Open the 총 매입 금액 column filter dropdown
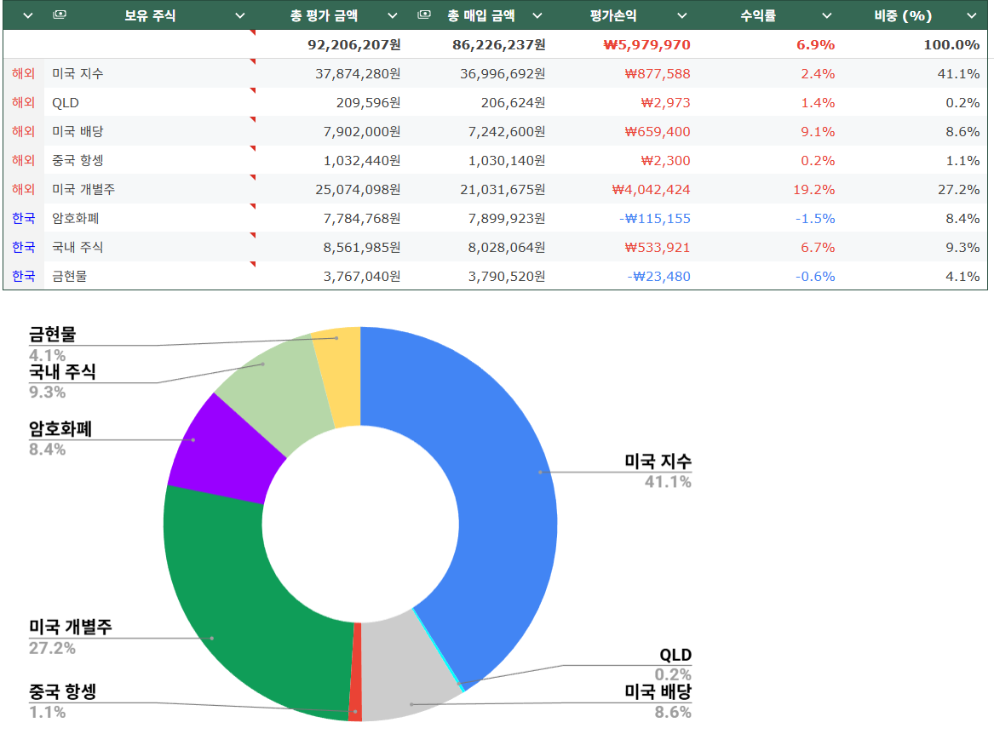This screenshot has width=994, height=734. (537, 16)
